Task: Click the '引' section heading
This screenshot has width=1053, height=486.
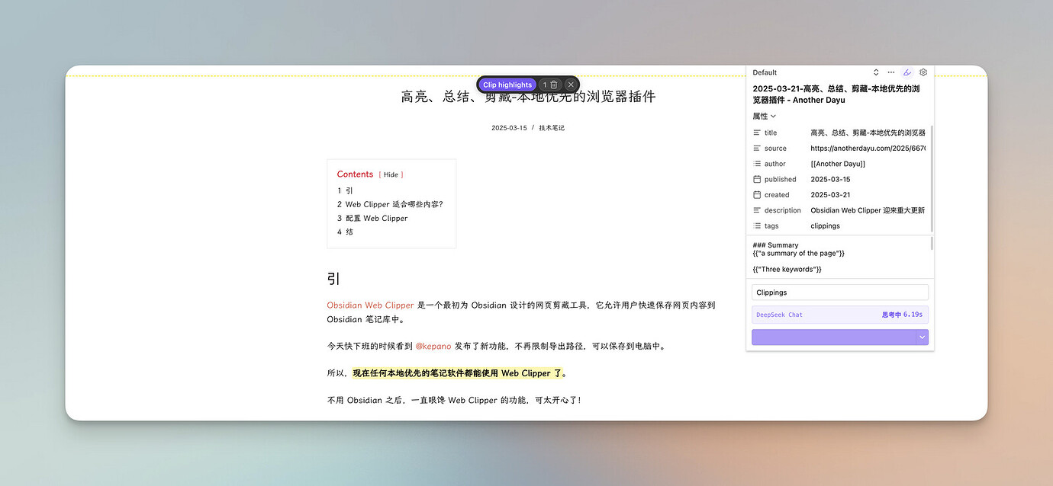Action: tap(333, 279)
